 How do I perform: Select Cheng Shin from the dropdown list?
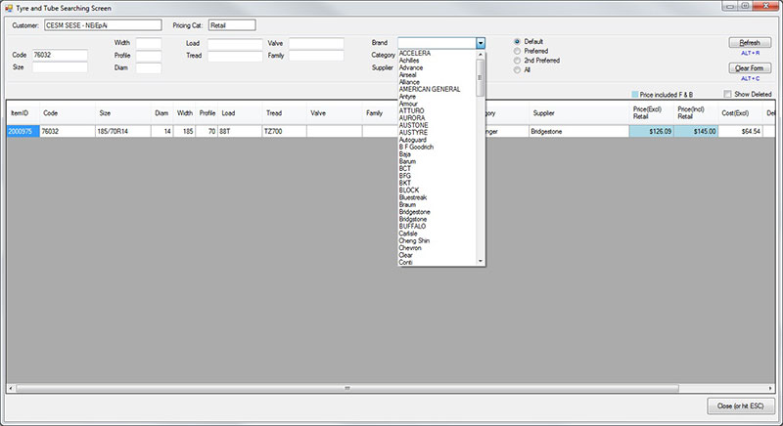418,240
